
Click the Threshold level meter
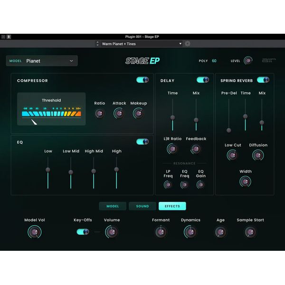51,114
